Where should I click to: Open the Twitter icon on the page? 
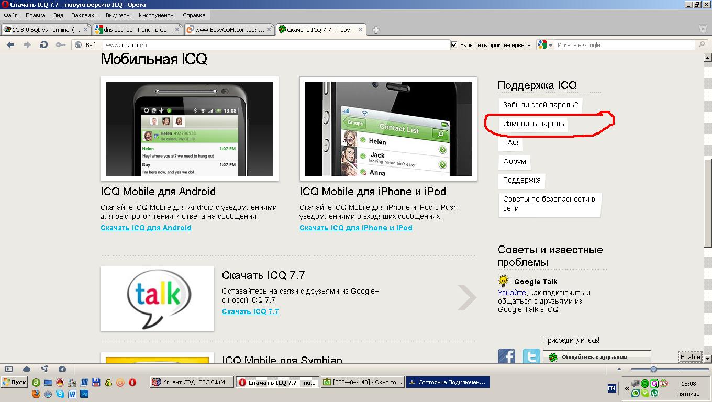tap(531, 356)
